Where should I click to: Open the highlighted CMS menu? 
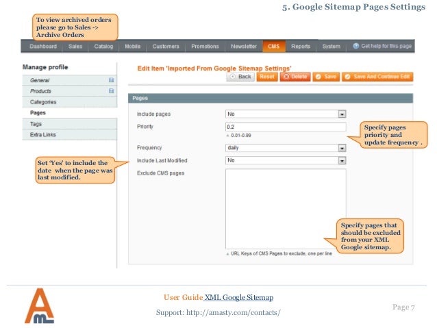274,47
